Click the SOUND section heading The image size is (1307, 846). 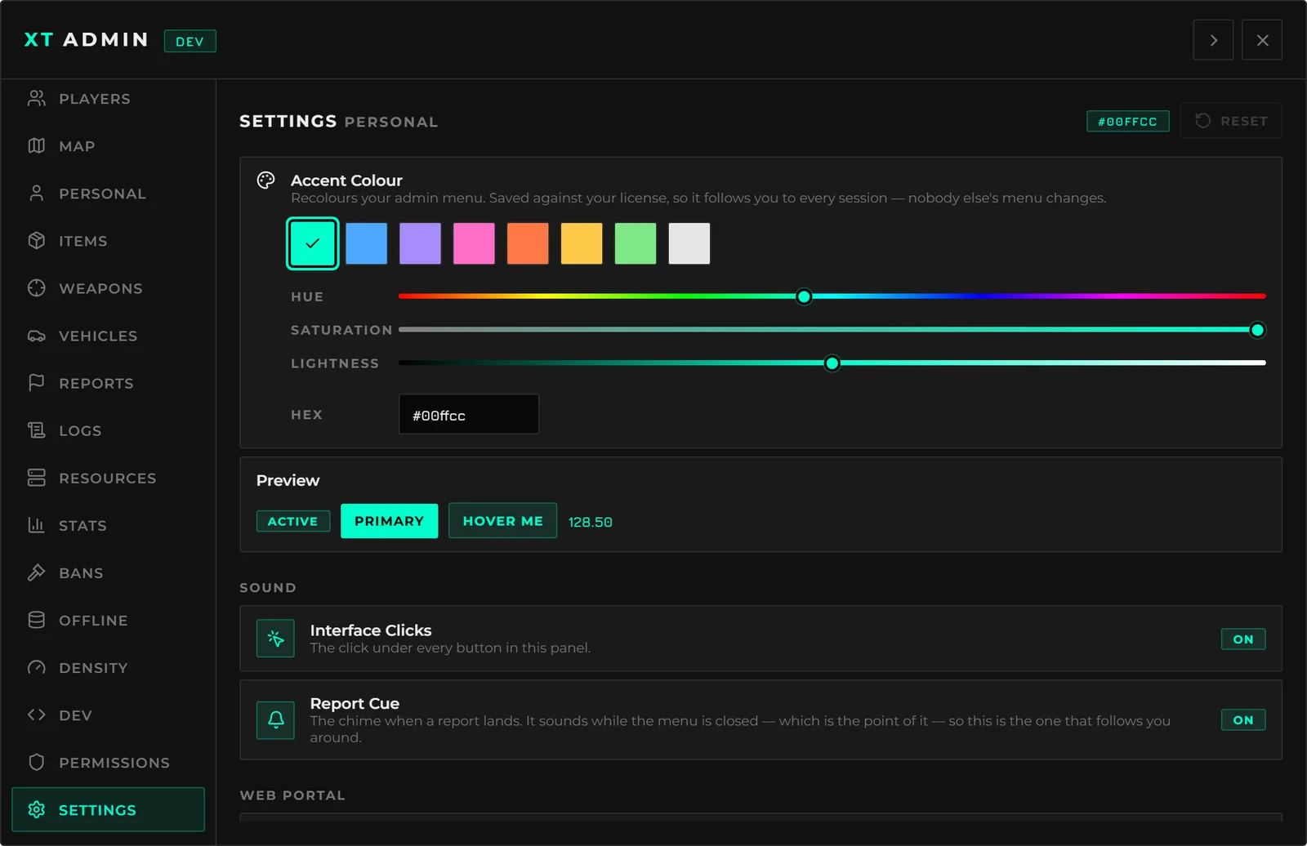(x=268, y=588)
